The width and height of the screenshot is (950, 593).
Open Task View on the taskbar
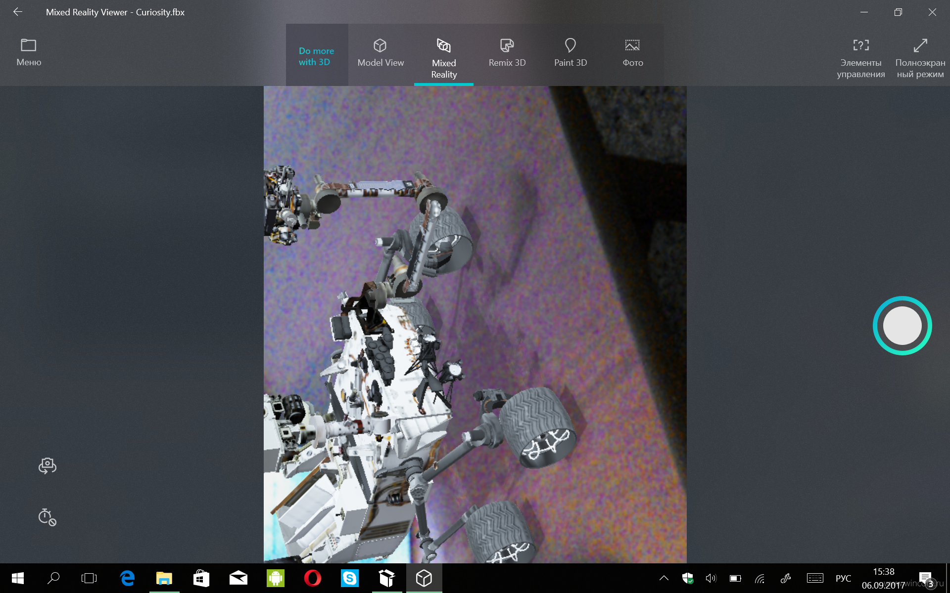coord(89,578)
